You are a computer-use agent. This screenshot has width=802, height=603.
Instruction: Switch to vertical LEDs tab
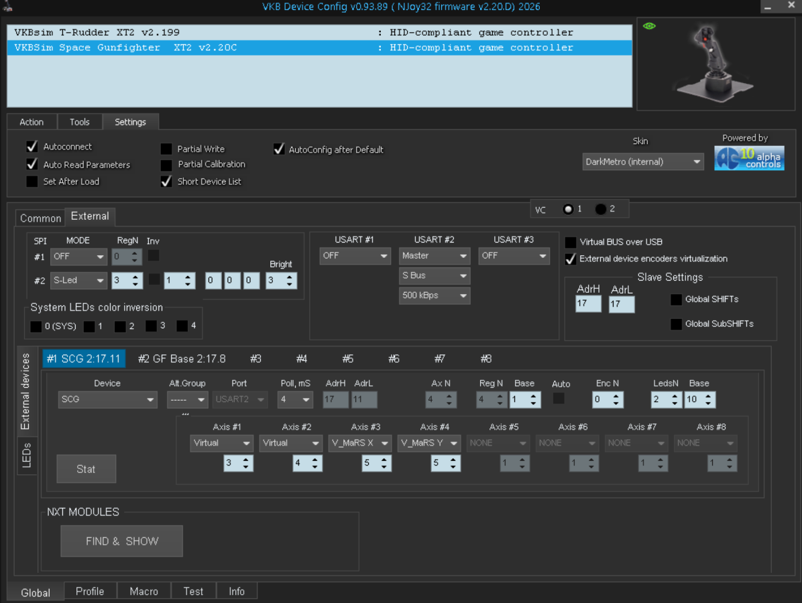pyautogui.click(x=27, y=456)
